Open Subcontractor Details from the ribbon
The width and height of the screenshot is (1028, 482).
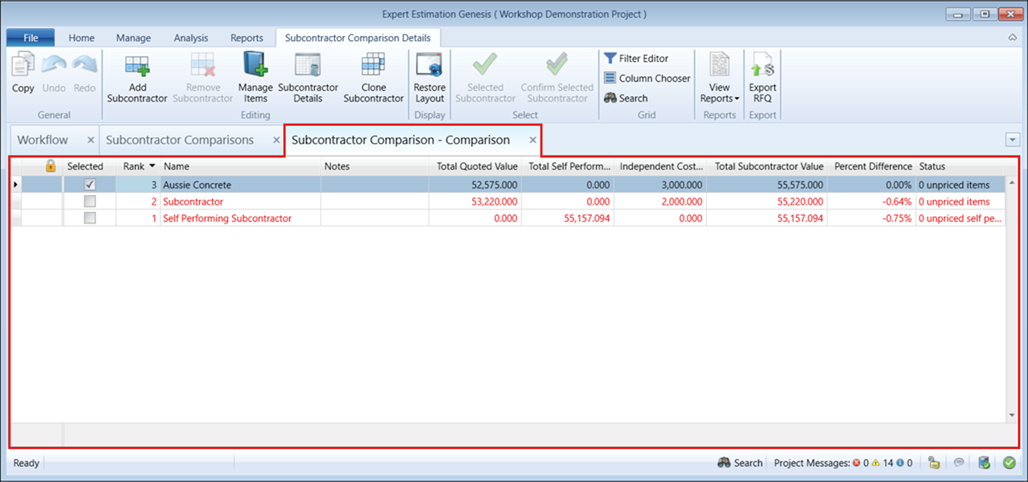(x=308, y=66)
